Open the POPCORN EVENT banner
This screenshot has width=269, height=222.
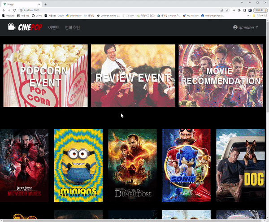point(45,76)
